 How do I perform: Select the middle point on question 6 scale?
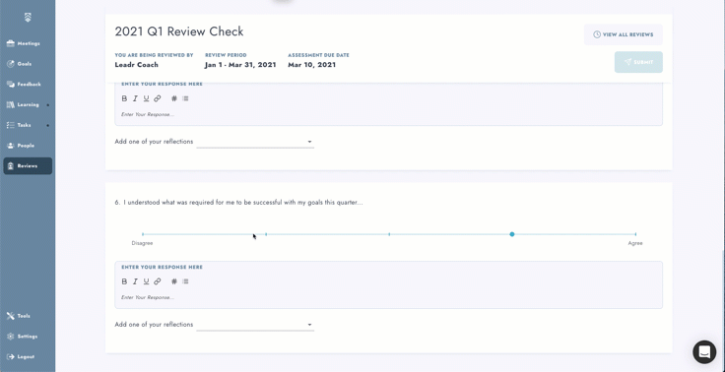389,234
